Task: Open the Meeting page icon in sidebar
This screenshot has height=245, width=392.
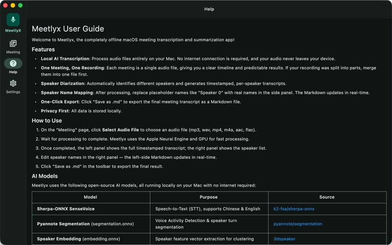Action: point(13,44)
